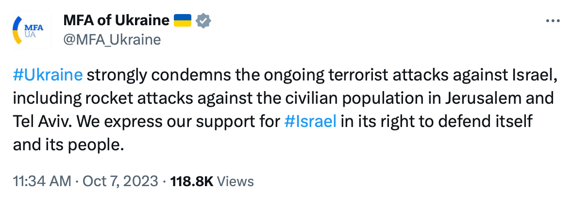The height and width of the screenshot is (206, 574).
Task: Open the #Ukraine hashtag
Action: click(48, 76)
